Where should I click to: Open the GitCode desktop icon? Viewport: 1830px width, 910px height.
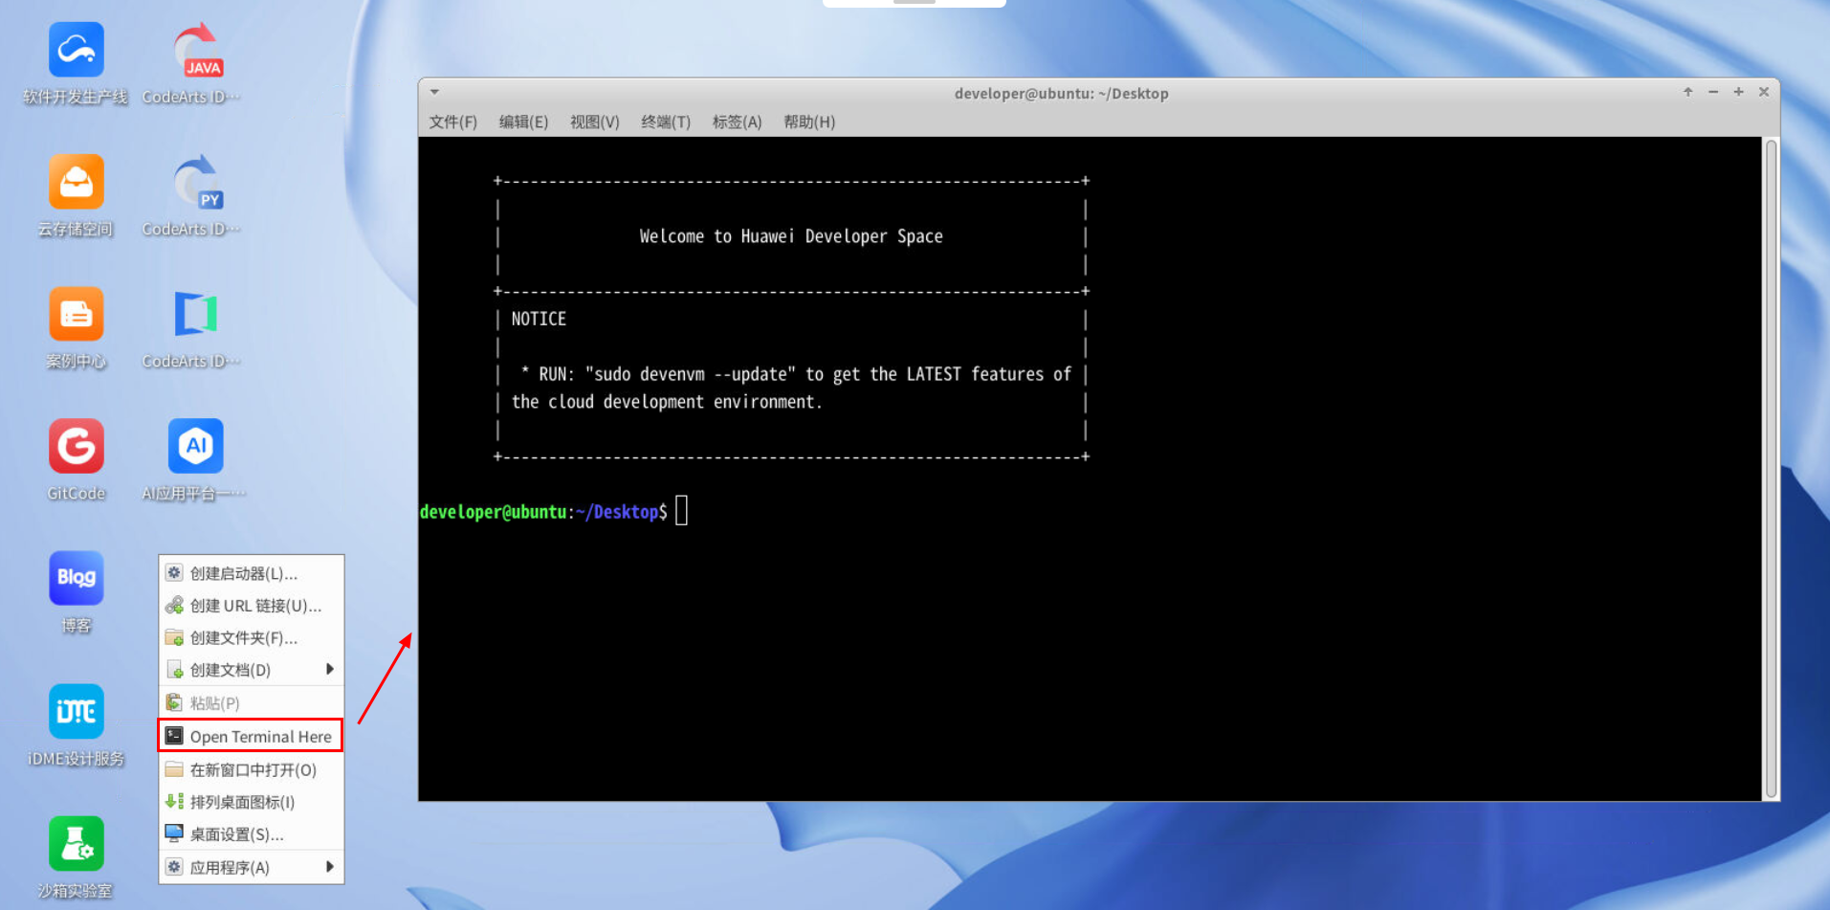[76, 446]
